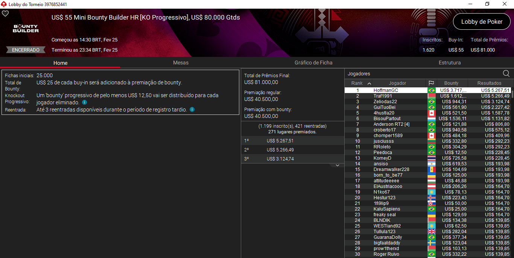Toggle the favorite heart icon
The image size is (514, 258).
[x=5, y=13]
